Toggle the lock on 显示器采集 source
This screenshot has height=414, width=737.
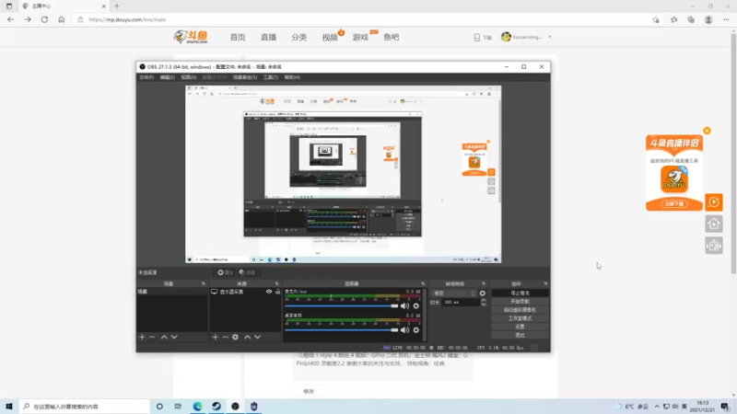[x=278, y=292]
